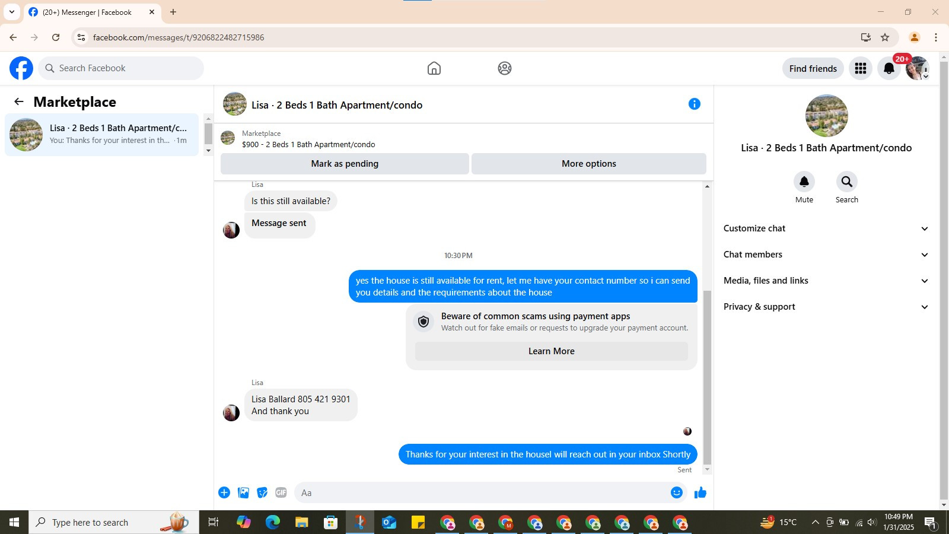Click Find friends button
The height and width of the screenshot is (534, 949).
pyautogui.click(x=813, y=68)
